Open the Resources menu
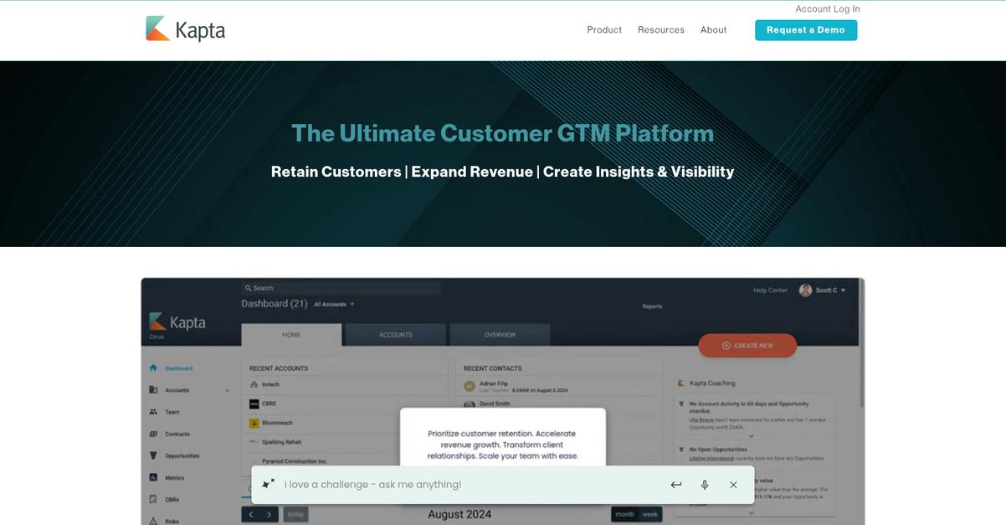Image resolution: width=1006 pixels, height=525 pixels. (661, 30)
